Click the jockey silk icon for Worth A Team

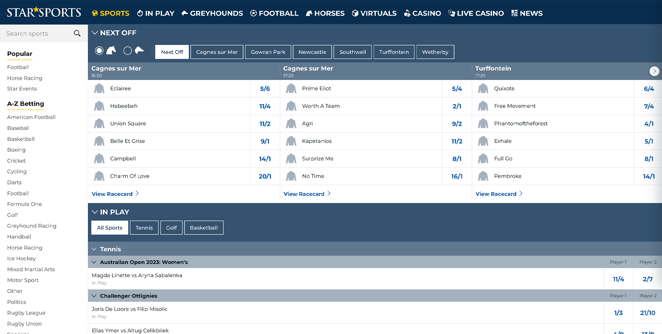[x=291, y=106]
